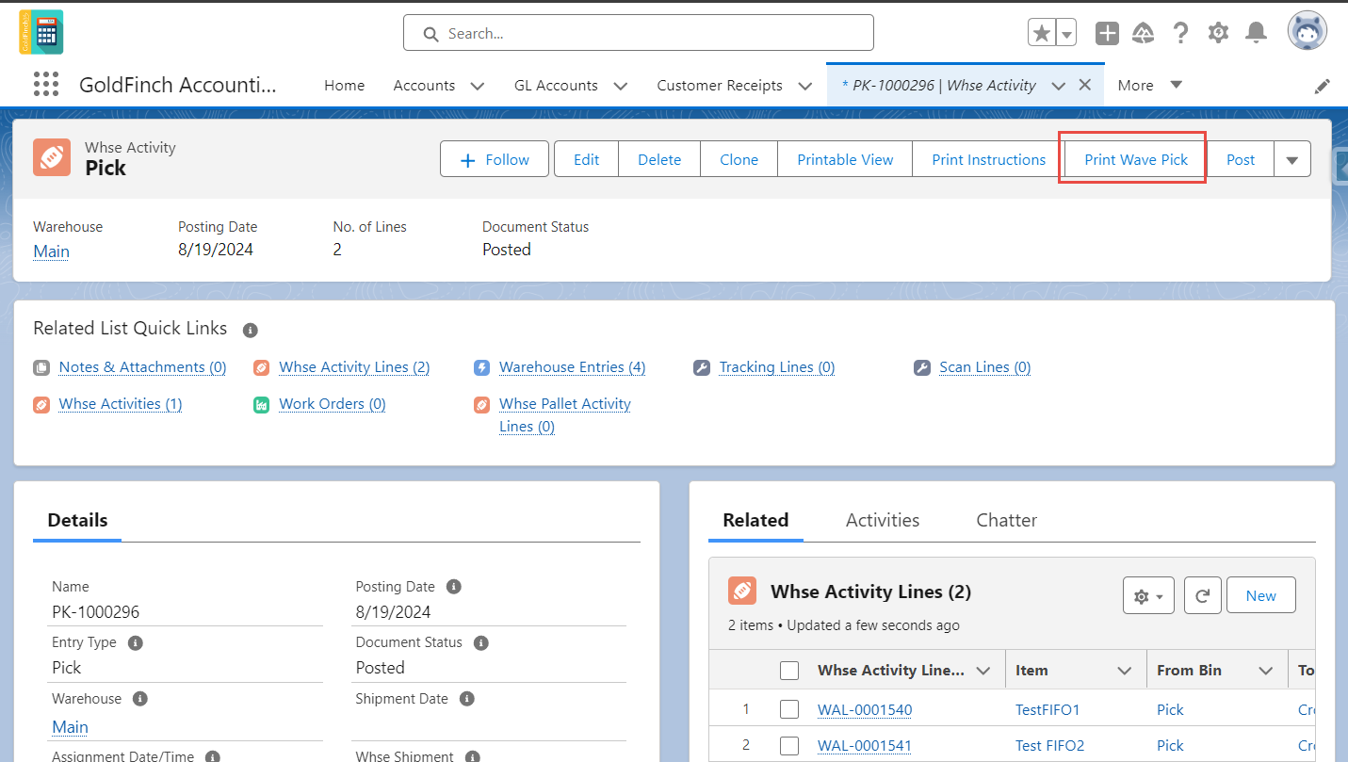Open the Accounts navigation tab
The width and height of the screenshot is (1348, 762).
pos(424,85)
